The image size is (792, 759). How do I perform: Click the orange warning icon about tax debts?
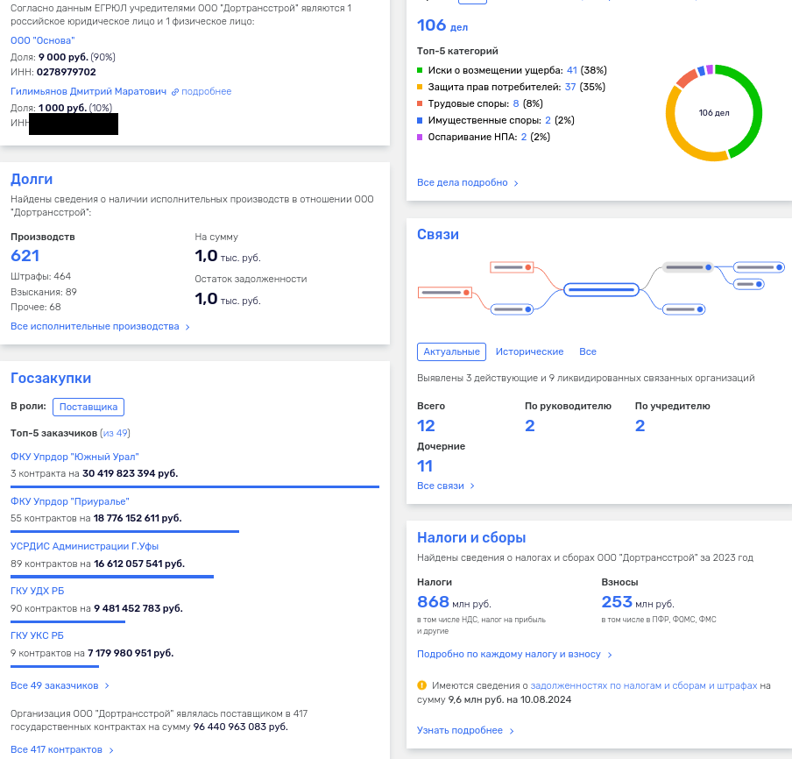pyautogui.click(x=421, y=685)
